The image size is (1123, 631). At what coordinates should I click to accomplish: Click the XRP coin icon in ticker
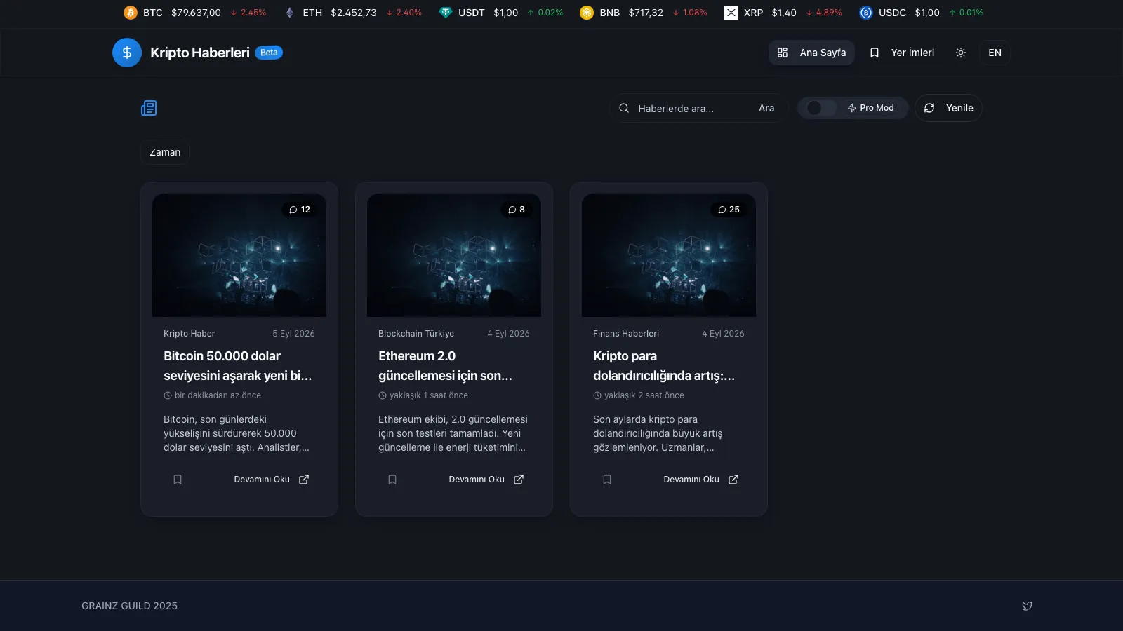tap(731, 13)
